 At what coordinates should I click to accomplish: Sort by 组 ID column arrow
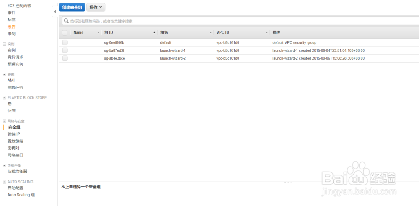154,33
